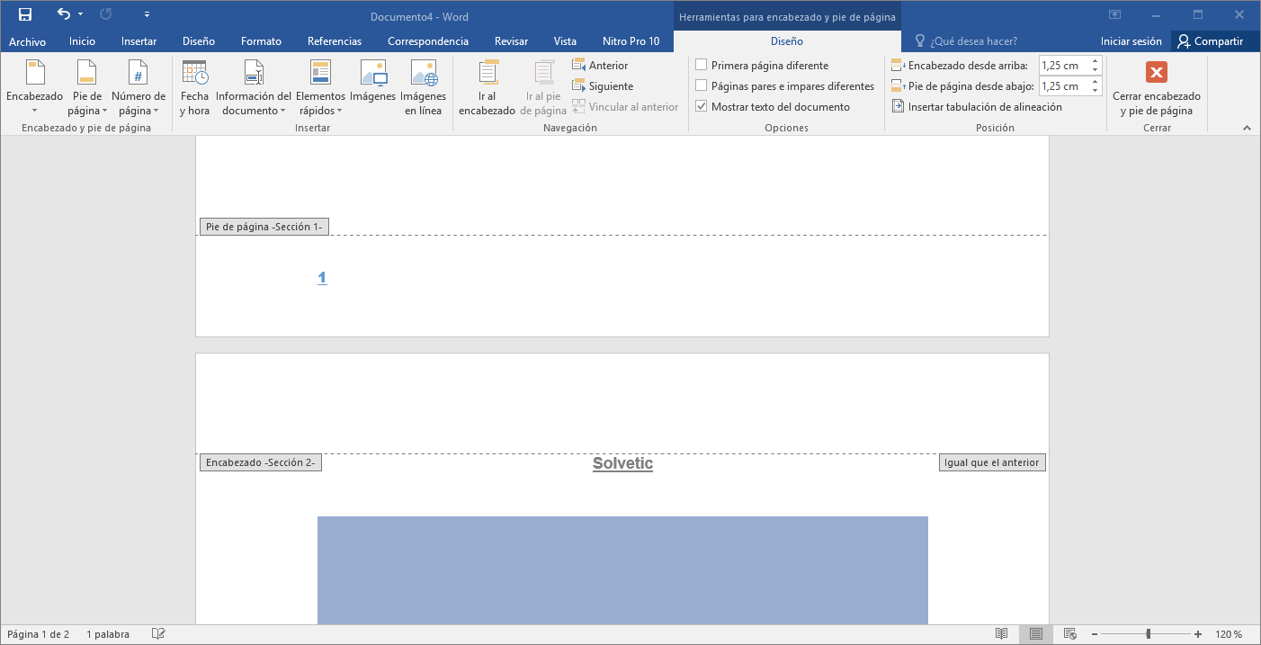The height and width of the screenshot is (645, 1261).
Task: Click Página 1 de 2 in status bar
Action: pos(39,634)
